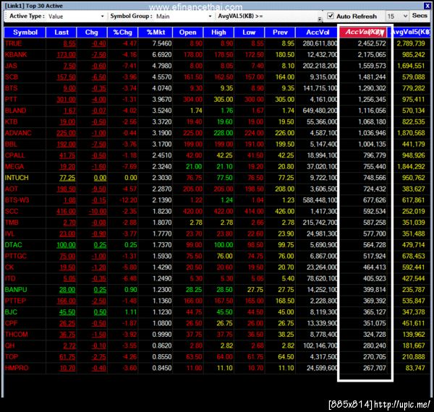The width and height of the screenshot is (434, 412).
Task: Select the QH symbol
Action: click(9, 346)
